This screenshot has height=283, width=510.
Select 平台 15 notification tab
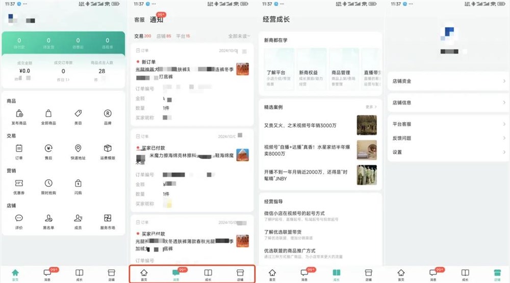pos(183,36)
